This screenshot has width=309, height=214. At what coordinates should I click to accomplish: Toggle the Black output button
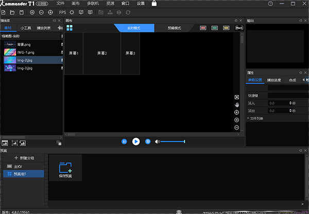[x=239, y=28]
